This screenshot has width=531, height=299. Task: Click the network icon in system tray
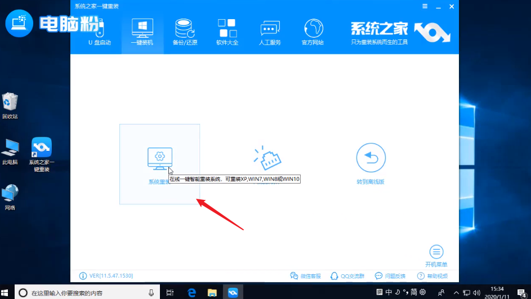(466, 293)
